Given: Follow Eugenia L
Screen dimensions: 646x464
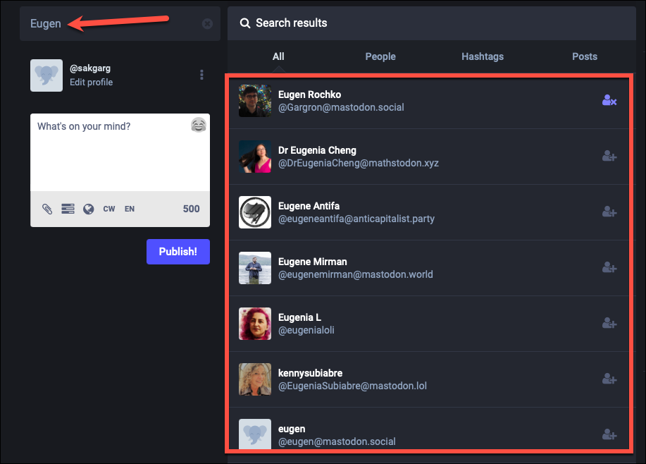Looking at the screenshot, I should pyautogui.click(x=609, y=324).
